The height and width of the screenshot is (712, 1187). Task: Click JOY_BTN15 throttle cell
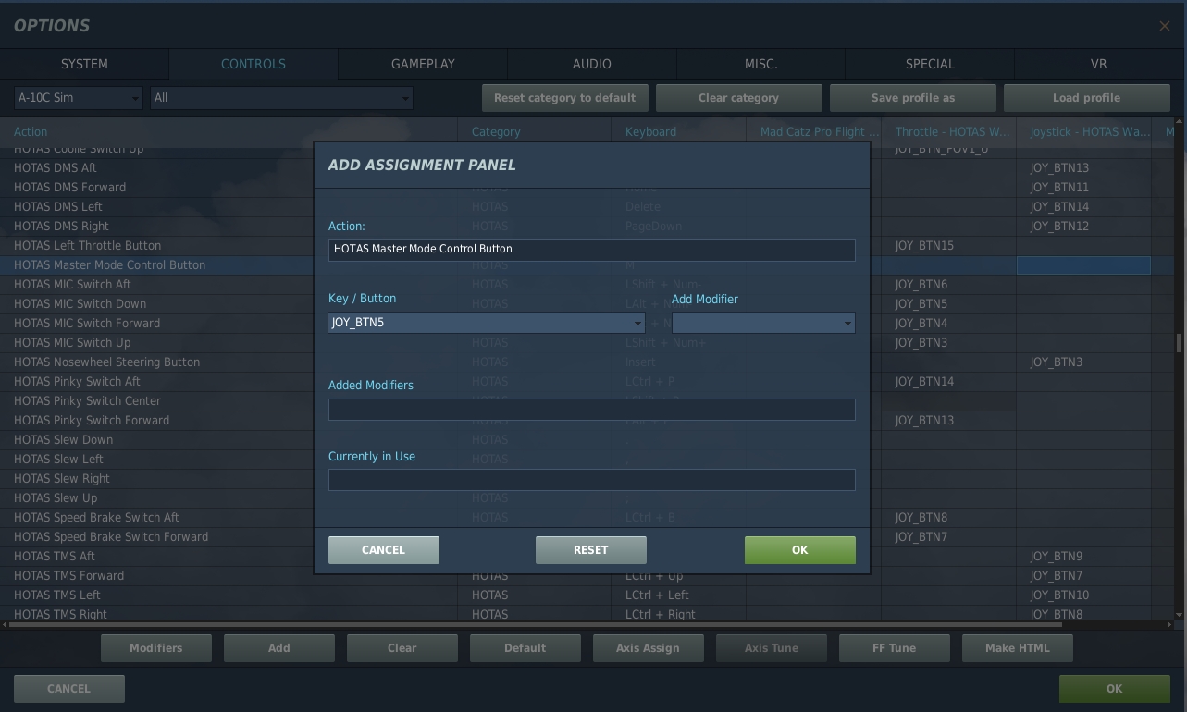948,246
